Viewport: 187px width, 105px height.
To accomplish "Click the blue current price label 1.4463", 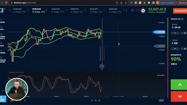I will coord(159,32).
